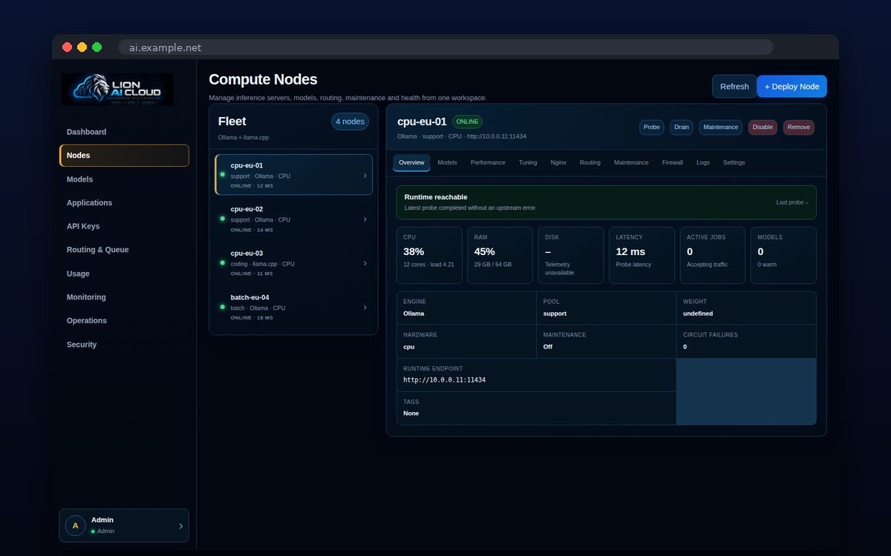Click the Engine Ollama cell

[466, 308]
